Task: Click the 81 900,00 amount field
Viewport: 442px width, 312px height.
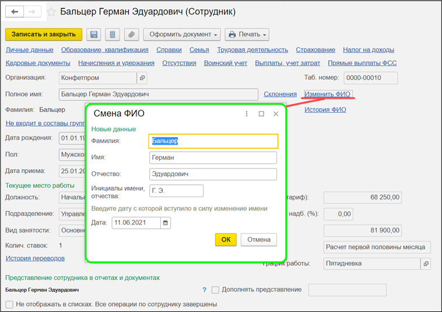Action: [x=363, y=230]
